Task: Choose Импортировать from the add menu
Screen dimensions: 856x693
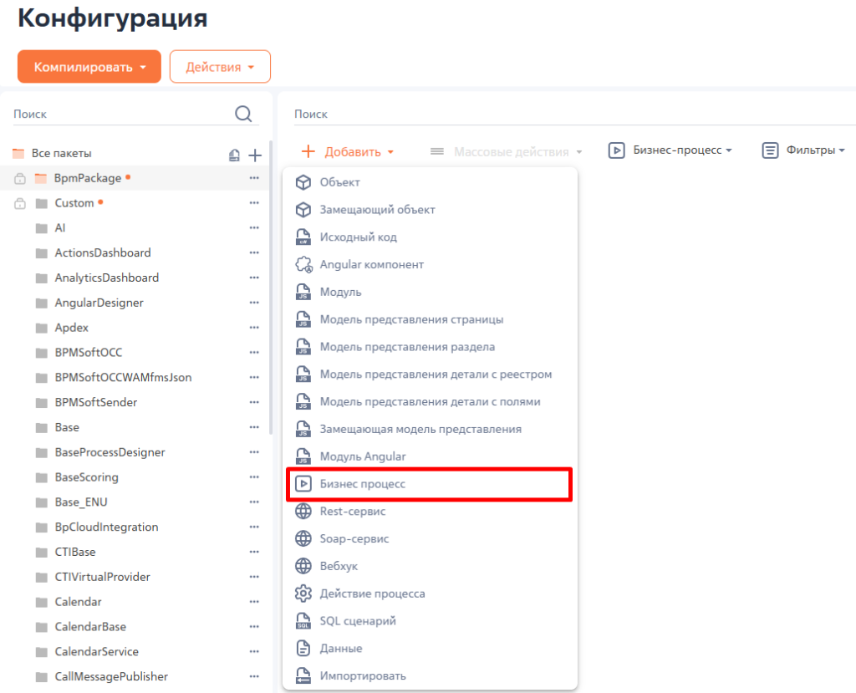Action: pyautogui.click(x=363, y=675)
